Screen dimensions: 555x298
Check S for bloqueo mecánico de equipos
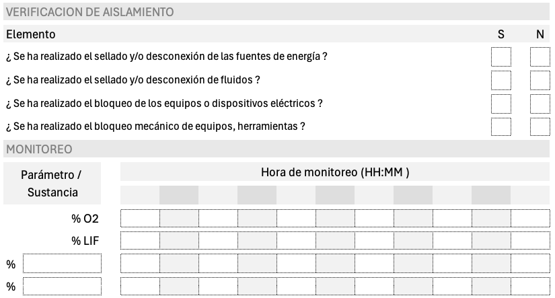point(501,126)
